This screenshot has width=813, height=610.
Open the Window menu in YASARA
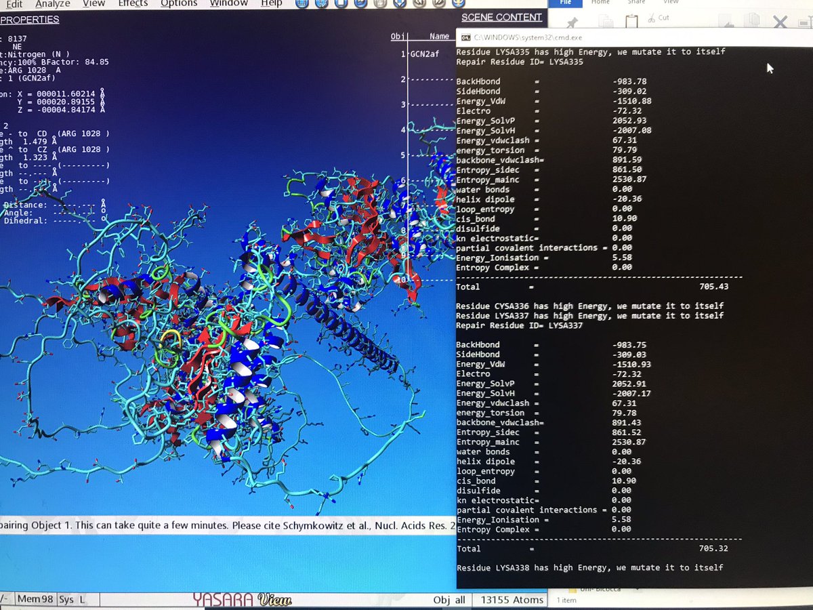click(x=228, y=3)
